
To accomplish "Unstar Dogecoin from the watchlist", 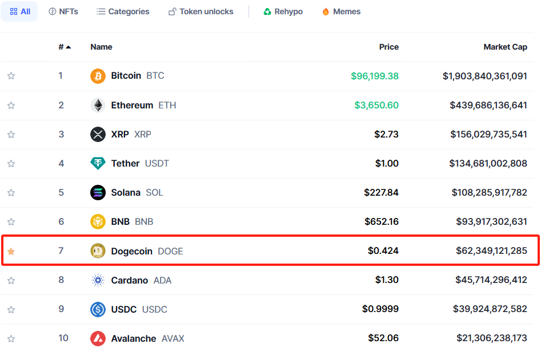I will pos(11,251).
